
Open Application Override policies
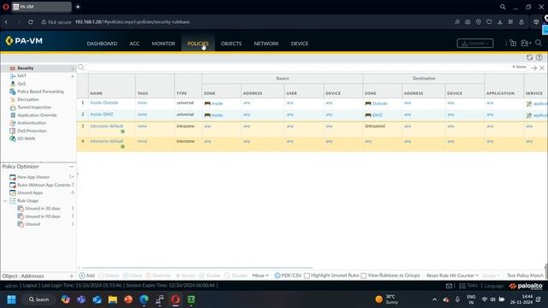(x=37, y=115)
